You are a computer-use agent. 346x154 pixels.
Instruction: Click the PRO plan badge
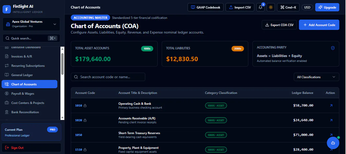pos(52,129)
